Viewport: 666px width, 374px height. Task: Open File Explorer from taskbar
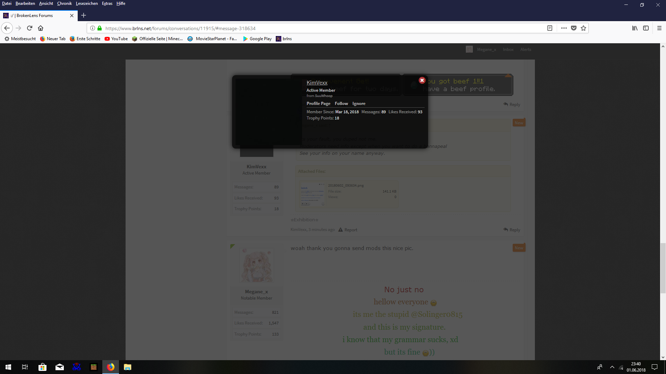pos(128,367)
